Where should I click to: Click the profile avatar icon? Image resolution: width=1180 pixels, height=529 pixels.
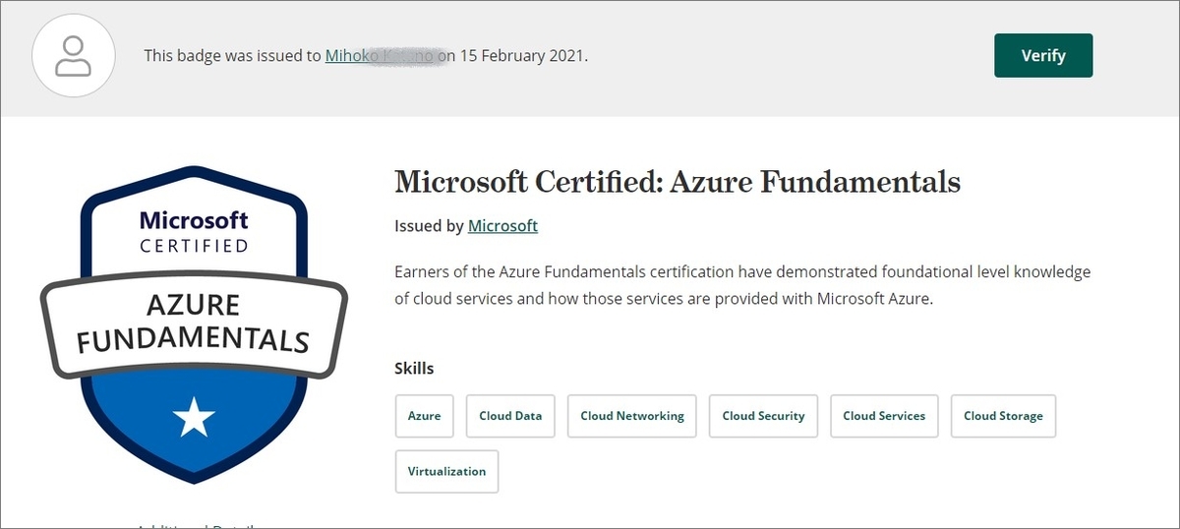[x=72, y=55]
